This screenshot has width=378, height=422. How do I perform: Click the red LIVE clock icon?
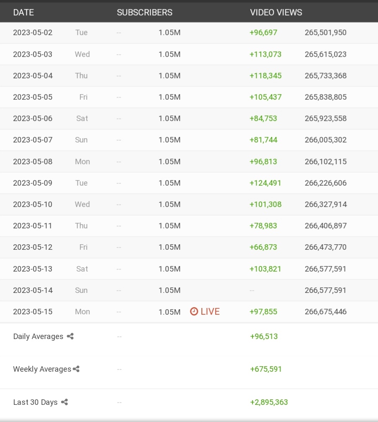(194, 311)
